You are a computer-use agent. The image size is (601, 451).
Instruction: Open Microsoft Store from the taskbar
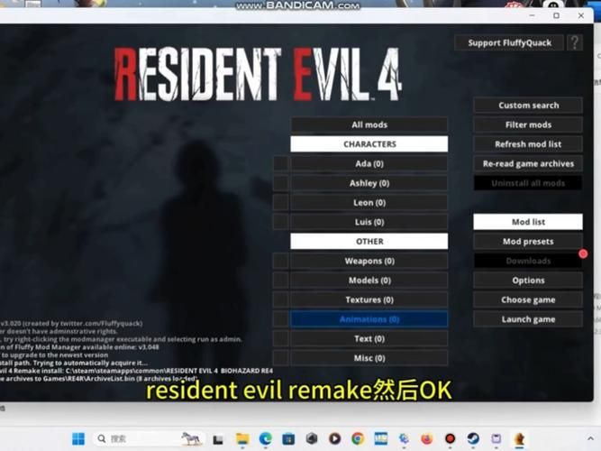click(288, 438)
